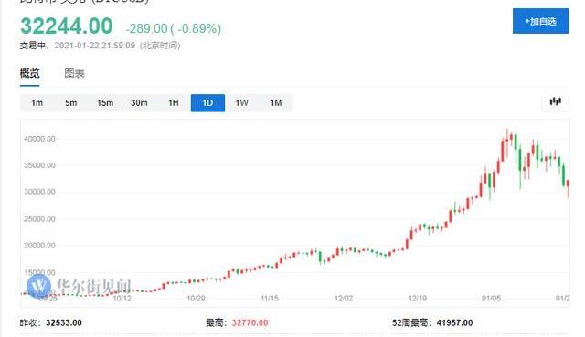This screenshot has height=337, width=585.
Task: Click the +加自选 button
Action: click(540, 21)
